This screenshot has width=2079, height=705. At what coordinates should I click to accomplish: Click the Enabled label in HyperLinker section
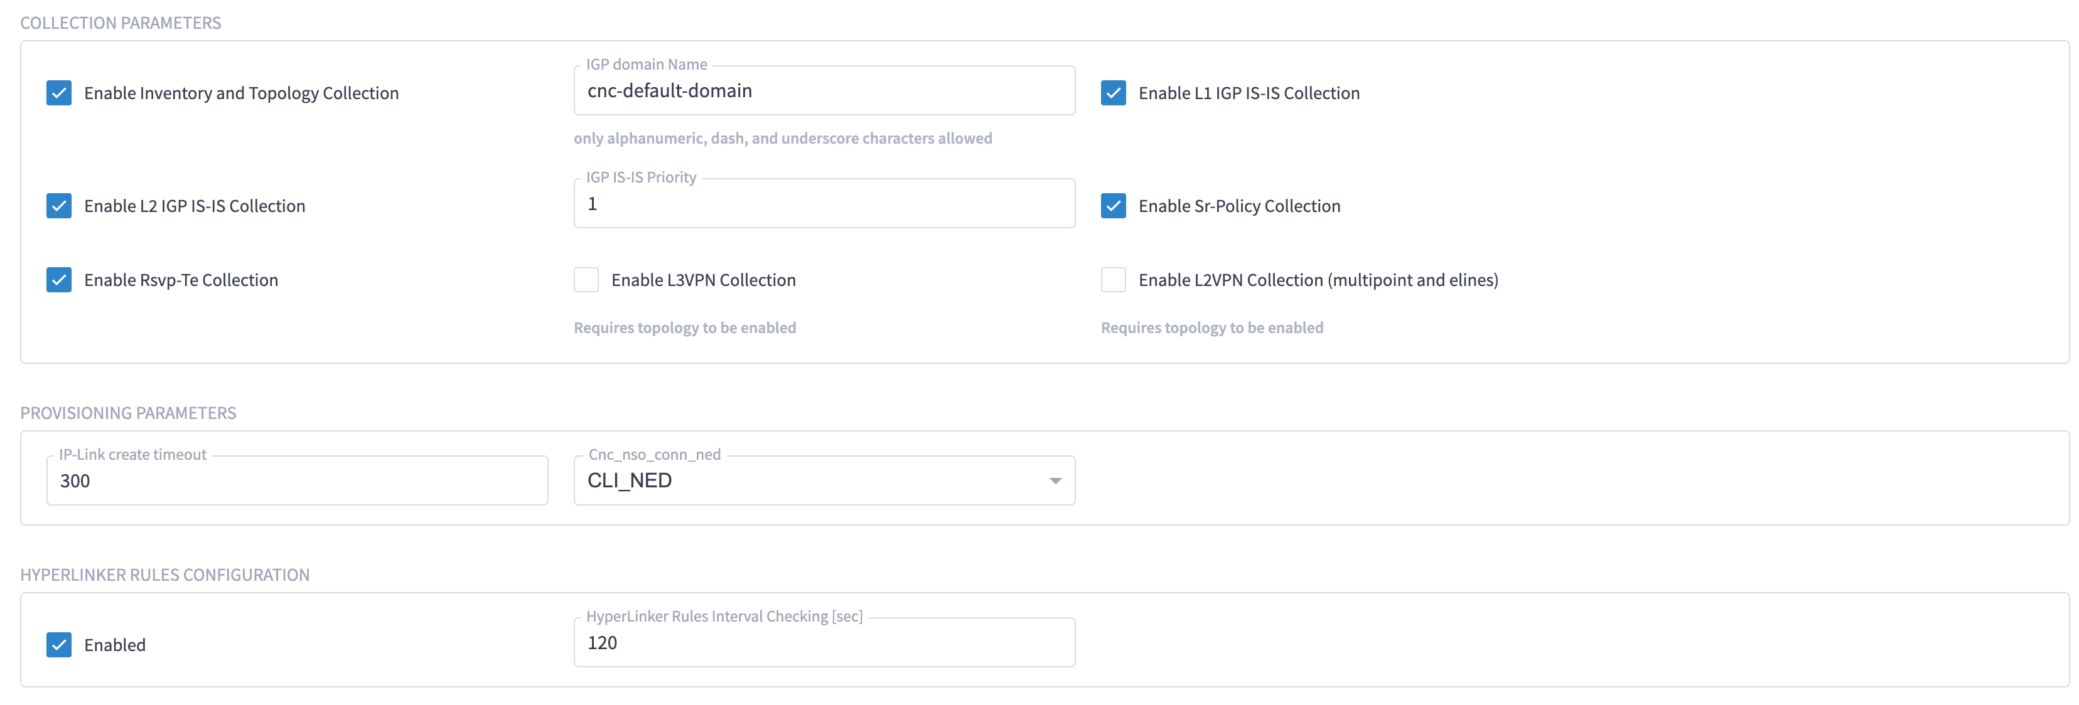click(x=115, y=645)
